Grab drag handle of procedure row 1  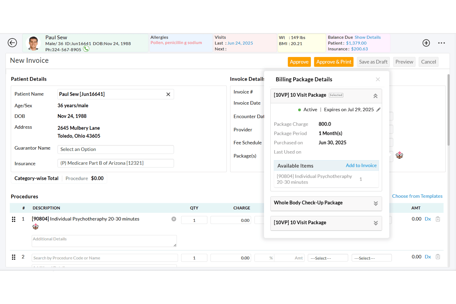coord(14,219)
